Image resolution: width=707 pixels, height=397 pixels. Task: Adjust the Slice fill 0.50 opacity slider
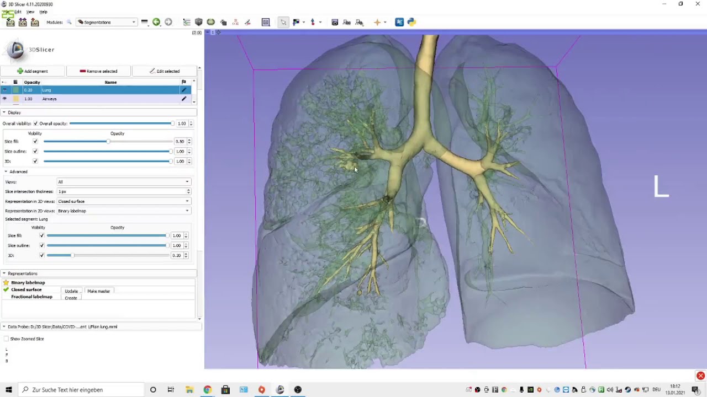point(107,141)
